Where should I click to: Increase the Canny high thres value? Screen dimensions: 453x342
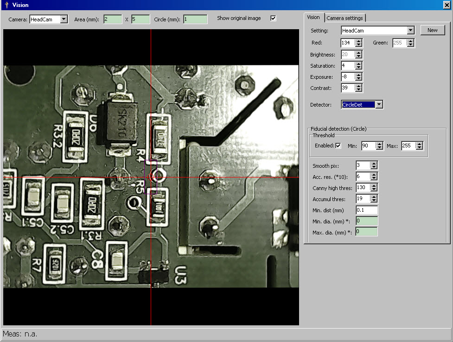pyautogui.click(x=374, y=186)
